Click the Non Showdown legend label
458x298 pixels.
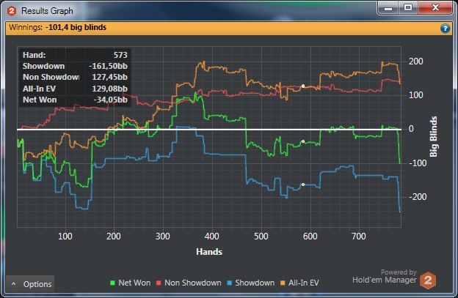pos(193,283)
